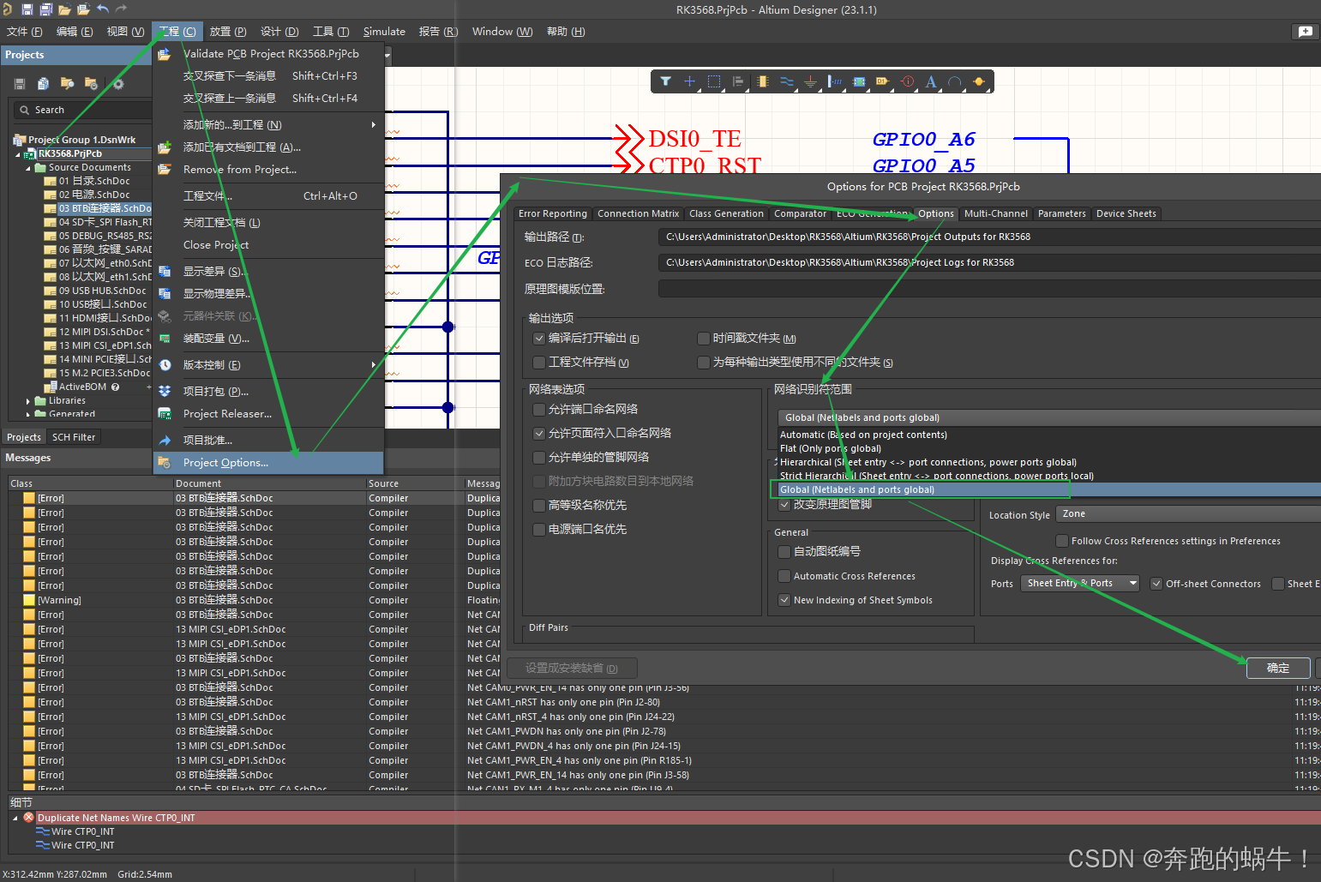
Task: Select the bus entry tool in the Active Bar
Action: pos(834,81)
